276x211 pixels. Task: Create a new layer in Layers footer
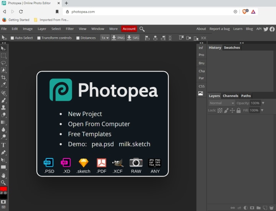click(265, 208)
